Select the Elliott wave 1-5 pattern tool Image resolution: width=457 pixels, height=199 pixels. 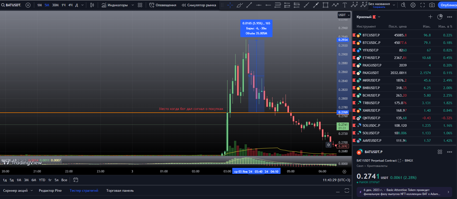[x=354, y=5]
